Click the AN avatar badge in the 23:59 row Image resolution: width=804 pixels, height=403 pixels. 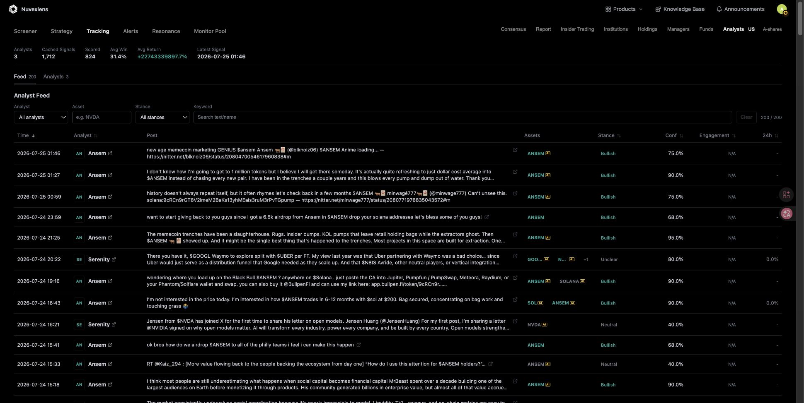tap(79, 217)
